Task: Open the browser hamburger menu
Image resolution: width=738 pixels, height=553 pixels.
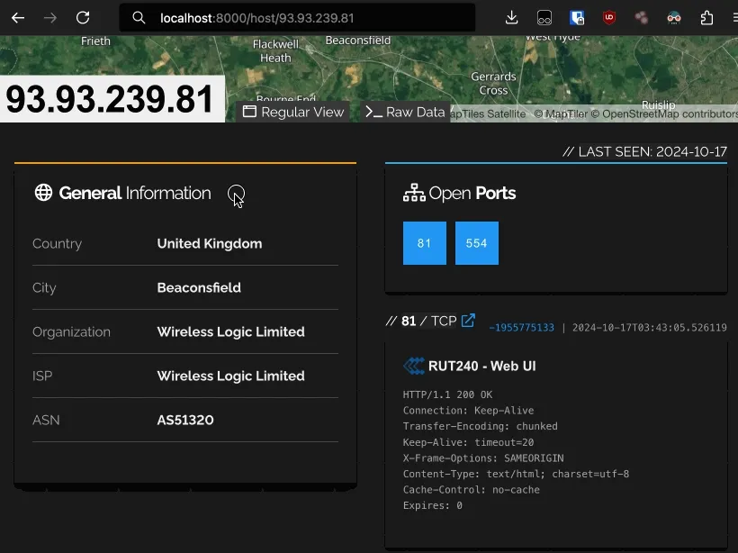Action: click(x=733, y=17)
